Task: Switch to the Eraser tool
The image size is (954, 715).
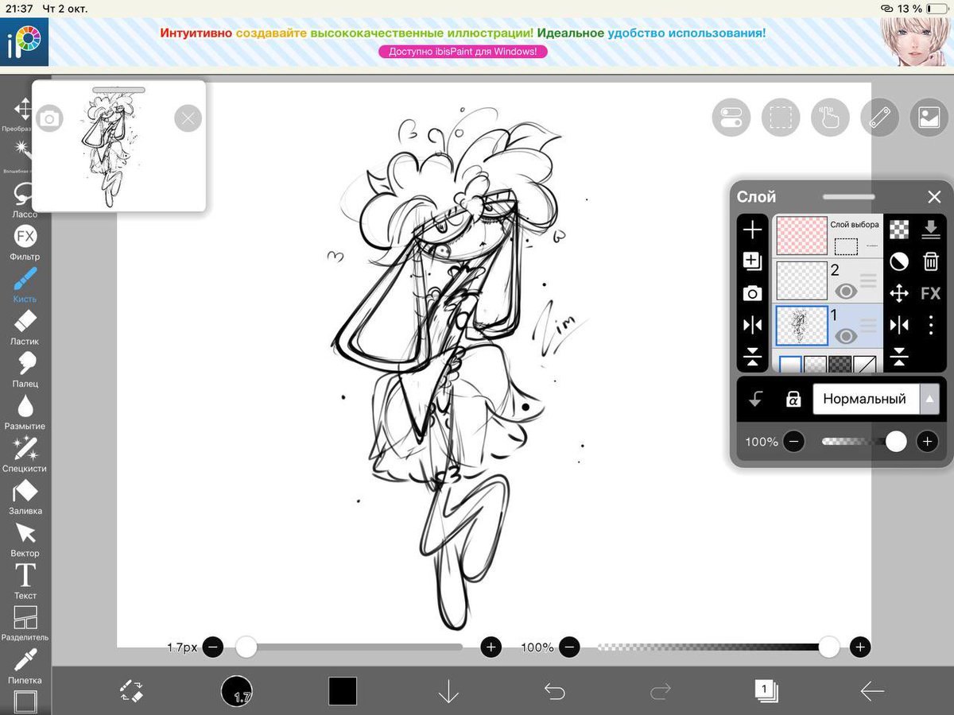Action: [25, 324]
